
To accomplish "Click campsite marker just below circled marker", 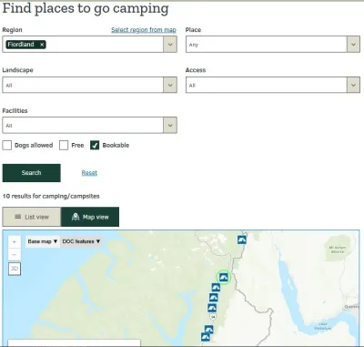I will [216, 287].
